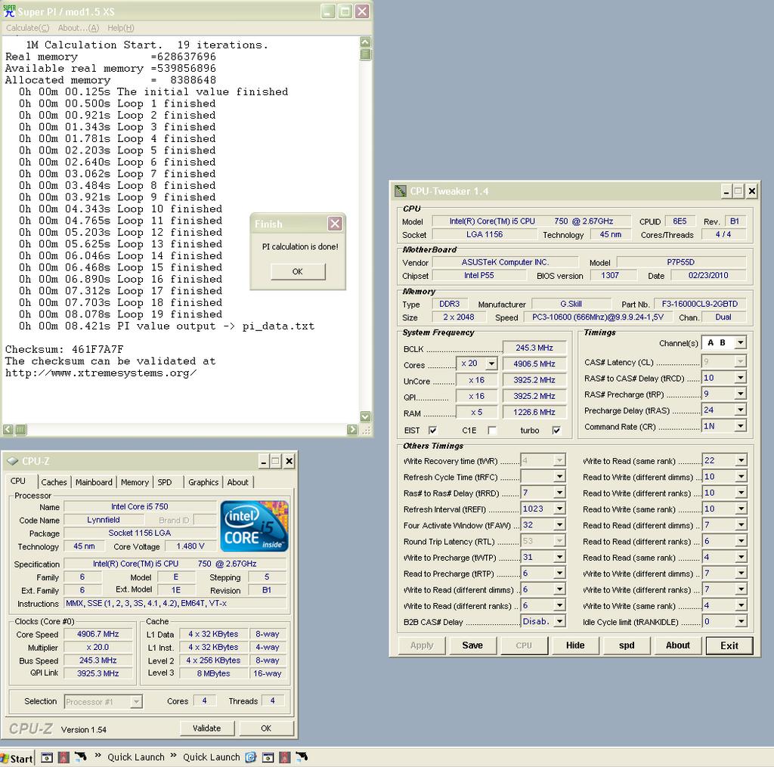Click the window icon right of the blue 'e' icon
774x767 pixels.
click(x=268, y=757)
